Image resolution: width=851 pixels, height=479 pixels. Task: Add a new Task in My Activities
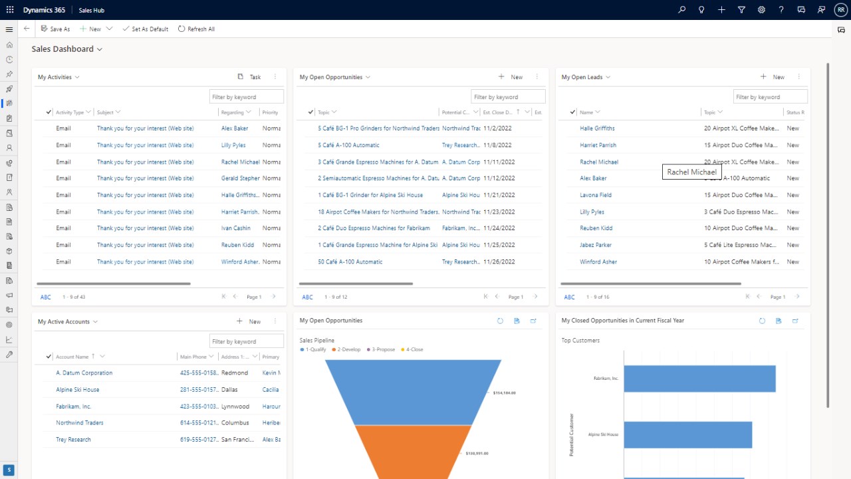coord(249,77)
